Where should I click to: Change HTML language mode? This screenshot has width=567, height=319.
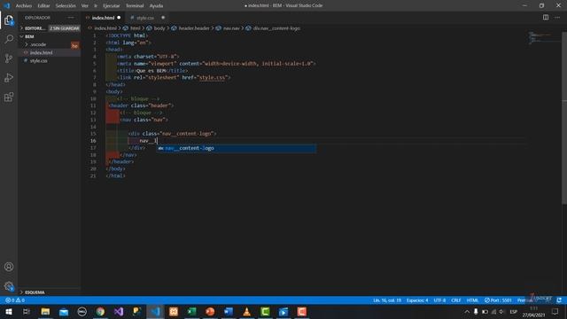(472, 300)
